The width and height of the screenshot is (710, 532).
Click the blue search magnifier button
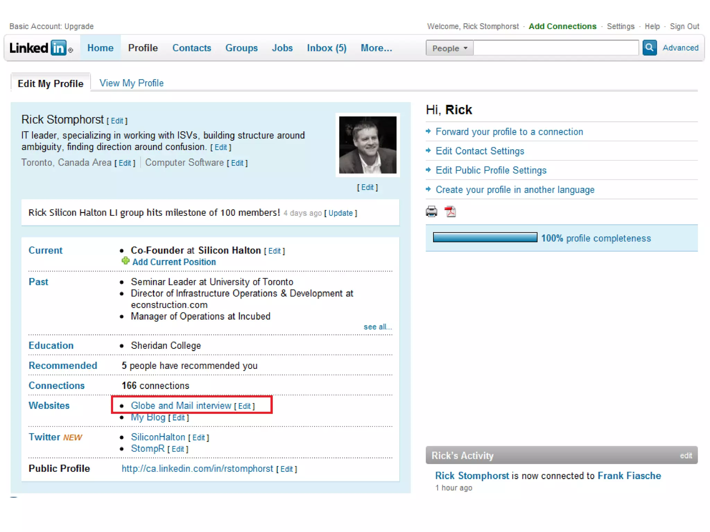(x=649, y=47)
